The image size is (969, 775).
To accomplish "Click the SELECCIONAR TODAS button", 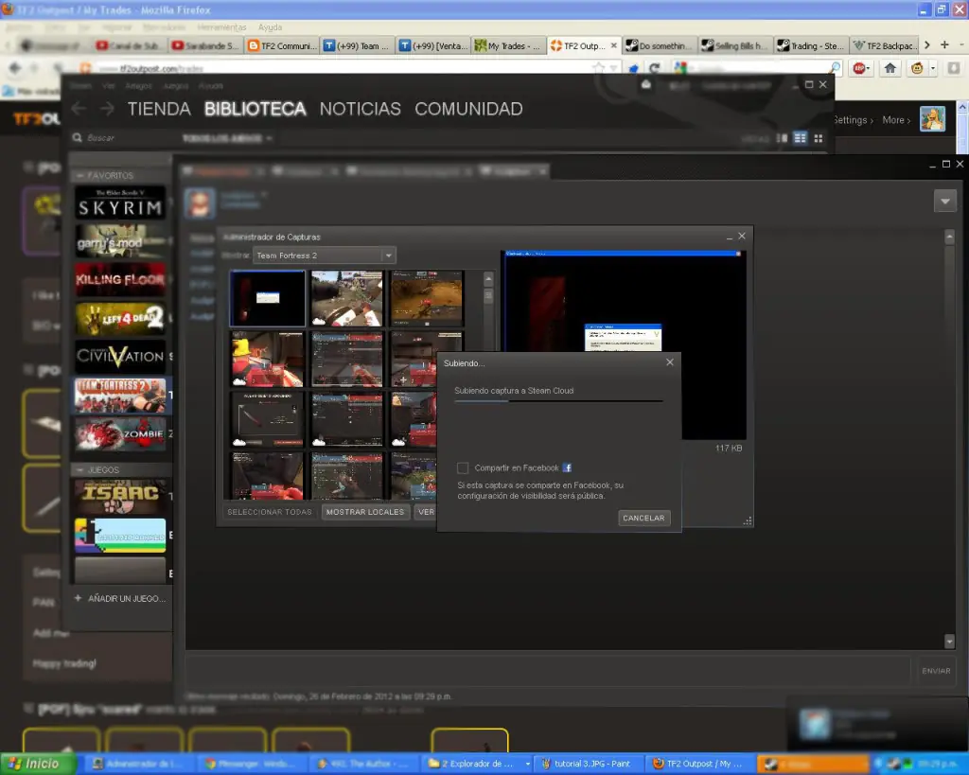I will click(270, 512).
